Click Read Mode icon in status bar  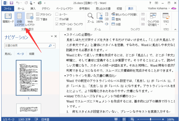pos(116,119)
